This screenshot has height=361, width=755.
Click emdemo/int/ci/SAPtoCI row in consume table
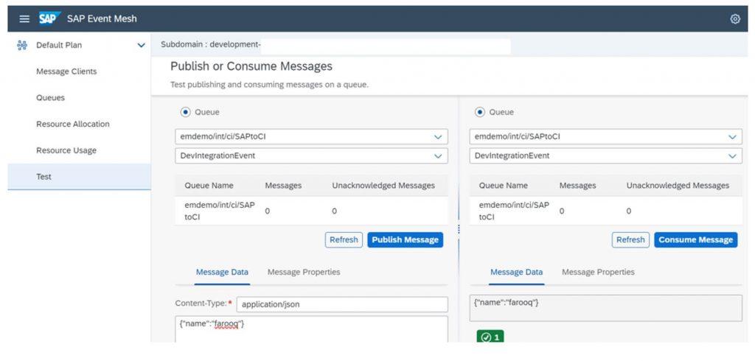[x=606, y=211]
